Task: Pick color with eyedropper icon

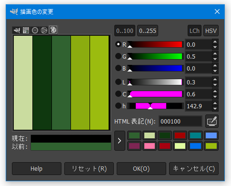Action: tap(212, 121)
